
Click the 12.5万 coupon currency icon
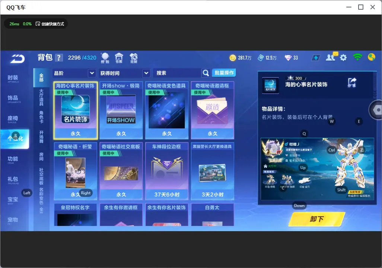pyautogui.click(x=261, y=58)
